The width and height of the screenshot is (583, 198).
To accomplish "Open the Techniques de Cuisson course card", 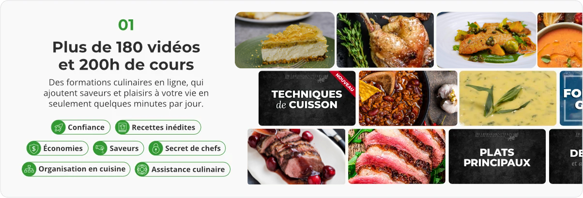I will pyautogui.click(x=307, y=98).
